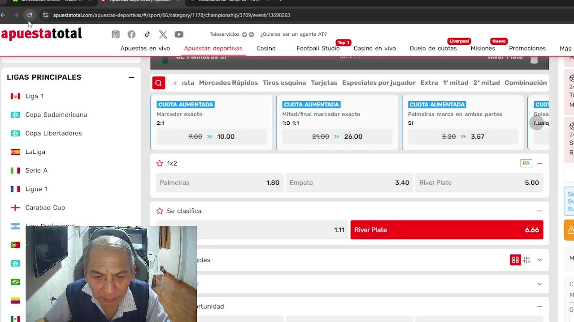Click the PA badge on the 1x2 market
Screen dimensions: 574x322
[526, 163]
